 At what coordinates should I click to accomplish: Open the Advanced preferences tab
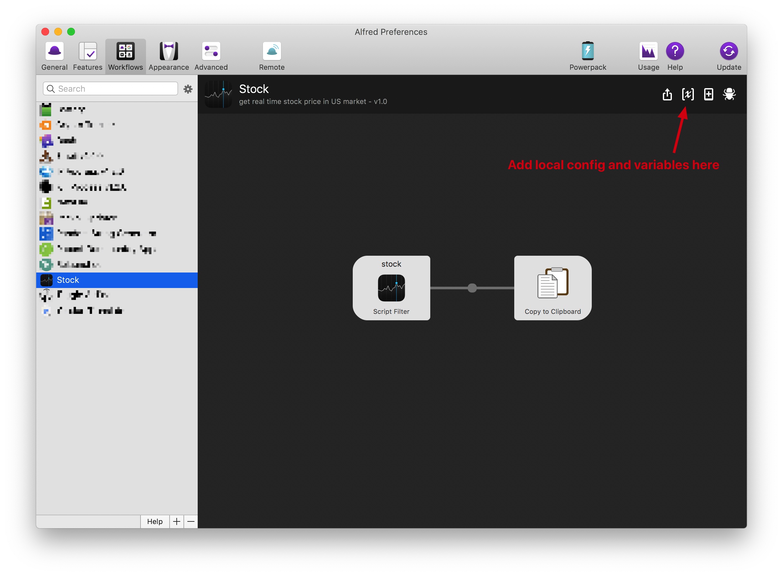[211, 56]
